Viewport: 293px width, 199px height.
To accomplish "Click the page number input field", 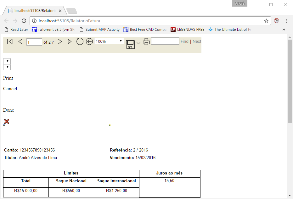I will 34,42.
